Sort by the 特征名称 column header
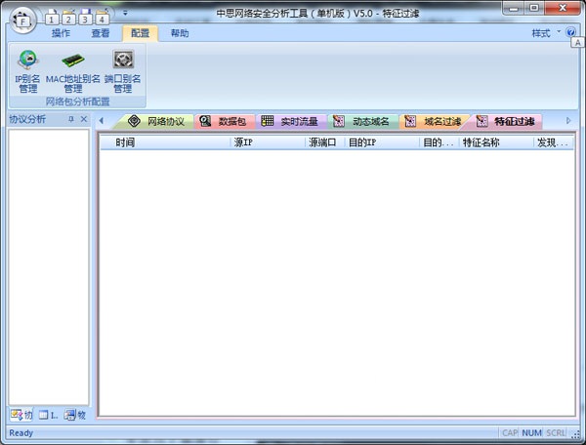This screenshot has height=445, width=586. click(x=497, y=142)
